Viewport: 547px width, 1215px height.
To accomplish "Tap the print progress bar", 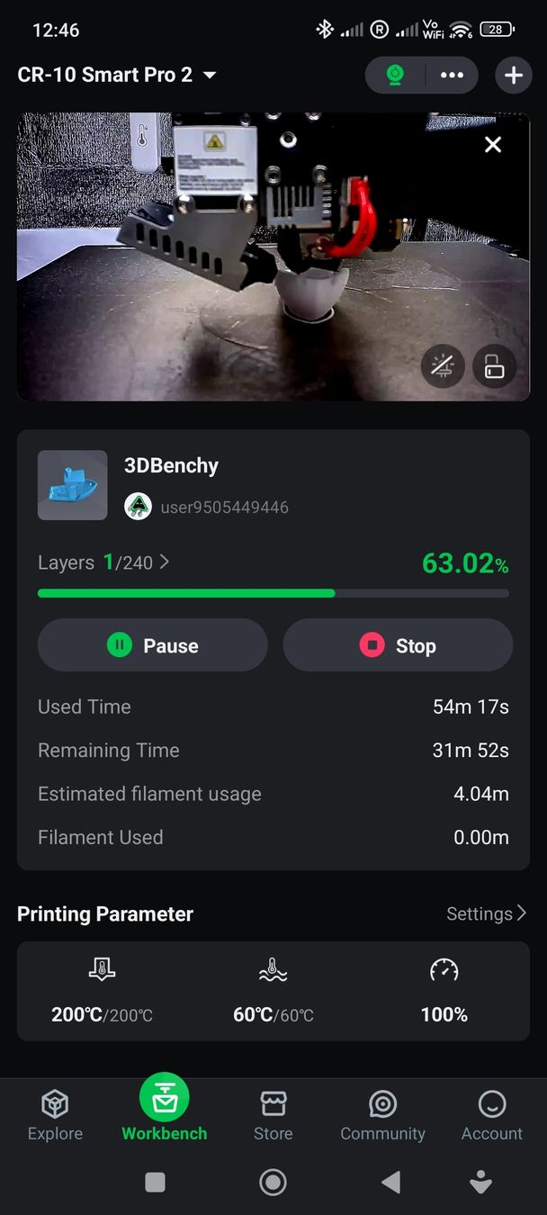I will 273,593.
